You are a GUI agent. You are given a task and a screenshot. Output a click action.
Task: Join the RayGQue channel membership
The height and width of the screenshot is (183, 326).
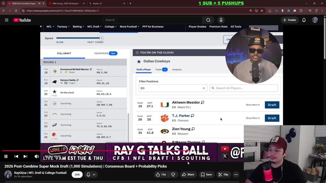click(x=77, y=175)
